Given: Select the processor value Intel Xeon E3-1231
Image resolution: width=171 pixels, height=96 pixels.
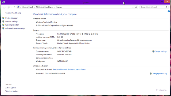Looking at the screenshot, I should (77, 34).
